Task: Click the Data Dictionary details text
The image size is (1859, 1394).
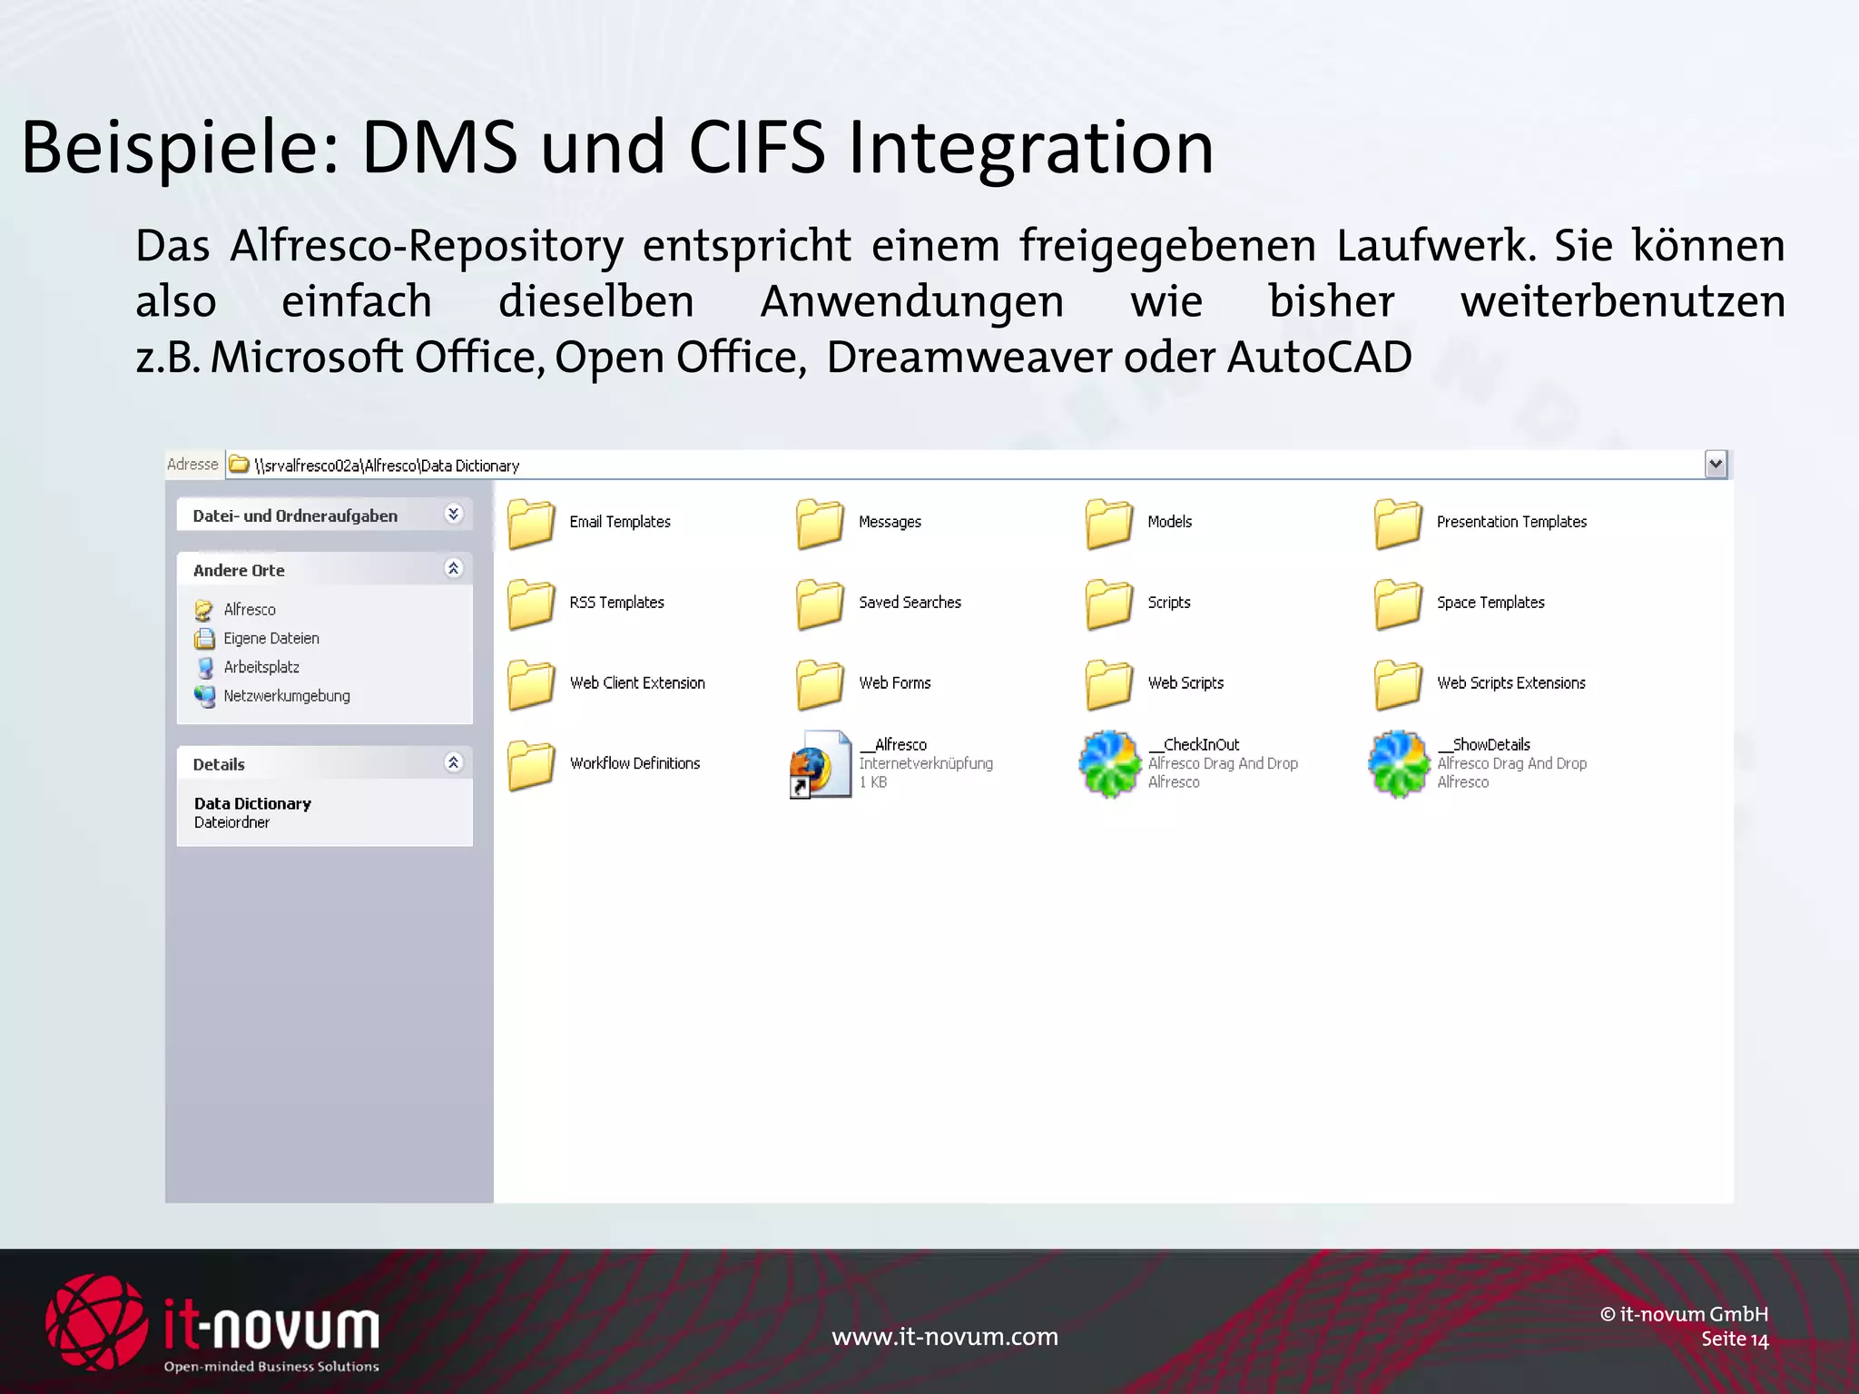Action: tap(252, 804)
